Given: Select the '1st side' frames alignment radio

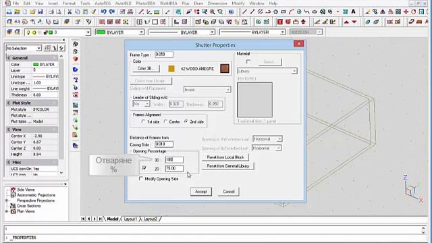Looking at the screenshot, I should pos(143,122).
